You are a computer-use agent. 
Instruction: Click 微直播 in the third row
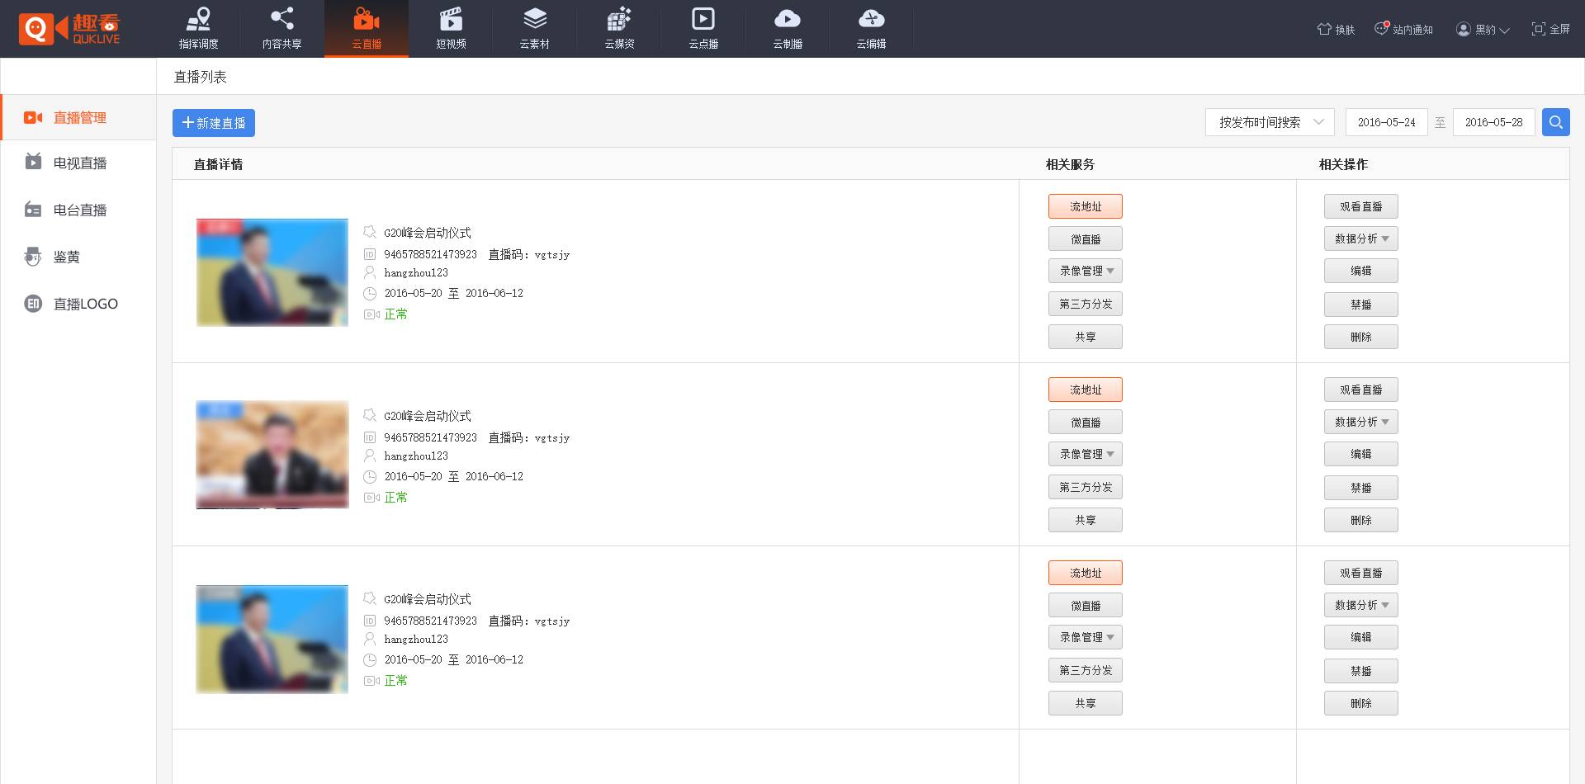(1086, 605)
